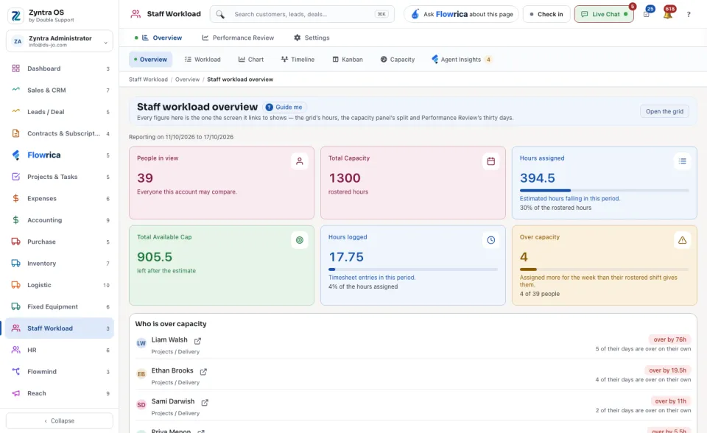Open Liam Walsh's external link icon
Image resolution: width=707 pixels, height=433 pixels.
pyautogui.click(x=197, y=340)
